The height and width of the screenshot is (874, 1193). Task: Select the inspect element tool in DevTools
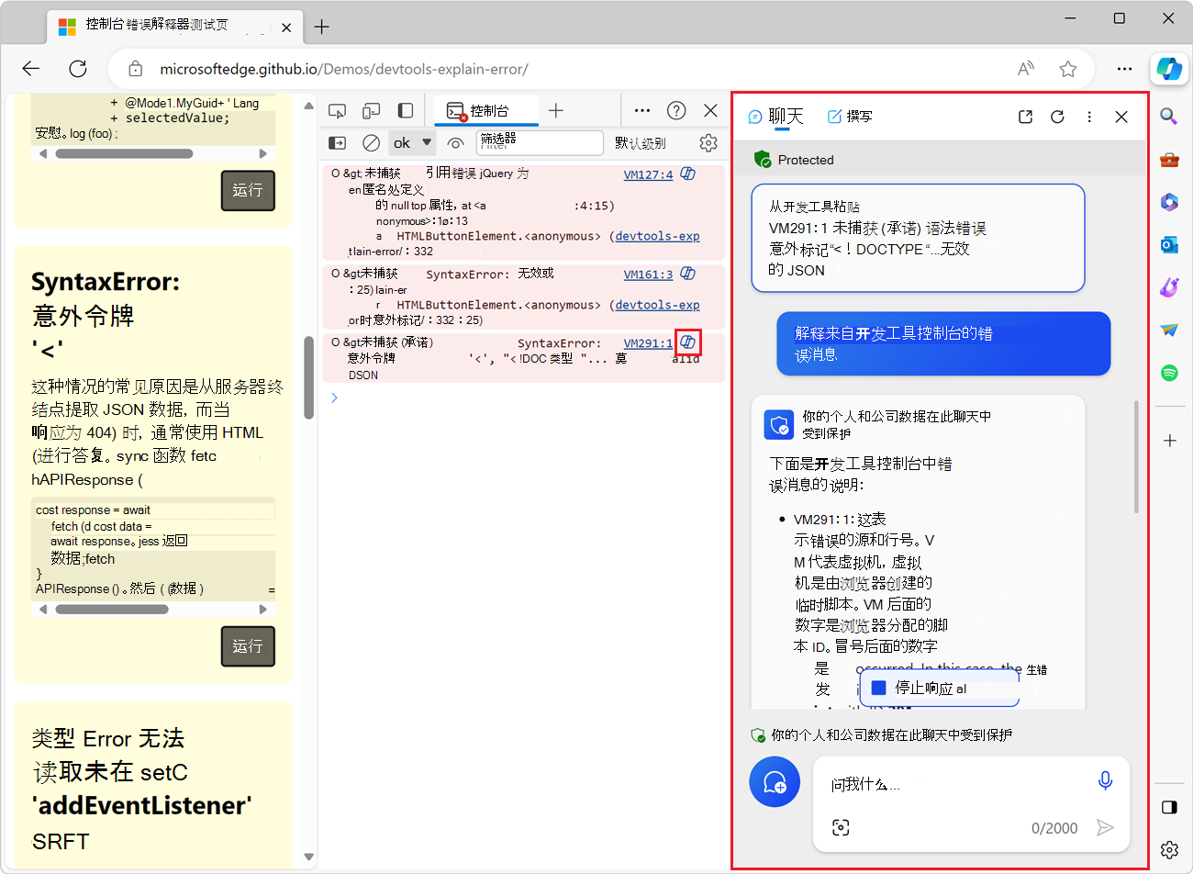point(337,109)
